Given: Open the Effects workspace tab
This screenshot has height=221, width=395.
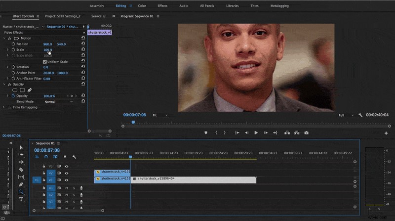Looking at the screenshot, I should pyautogui.click(x=162, y=6).
